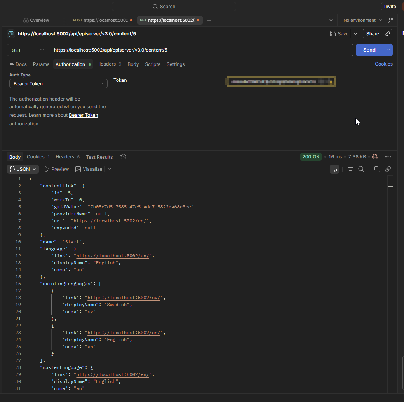Viewport: 404px width, 402px height.
Task: Select the GET localhost:5002 request tab
Action: (169, 20)
